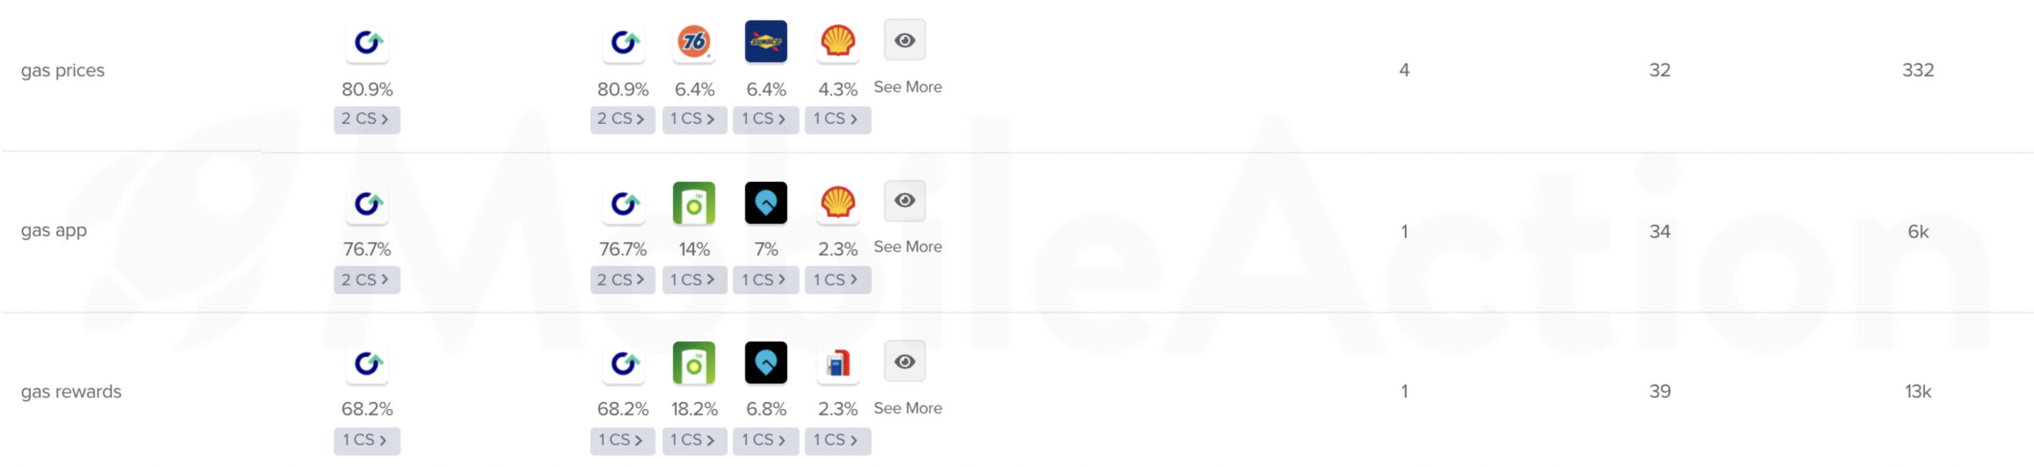The width and height of the screenshot is (2034, 467).
Task: Click the eye icon in gas rewards row
Action: tap(905, 361)
